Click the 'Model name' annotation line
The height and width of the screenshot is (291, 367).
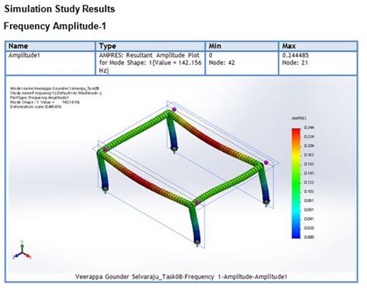pyautogui.click(x=55, y=88)
